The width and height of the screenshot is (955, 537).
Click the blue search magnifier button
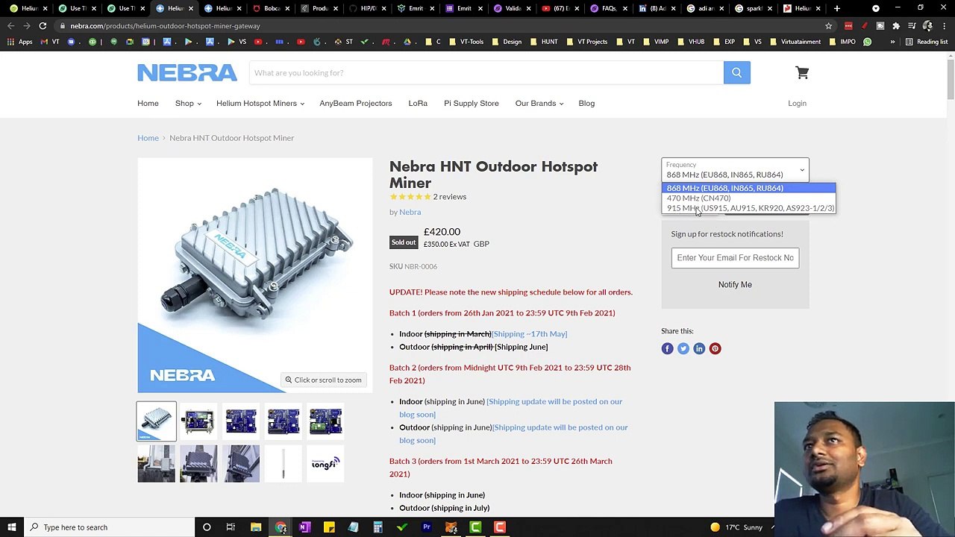(736, 72)
